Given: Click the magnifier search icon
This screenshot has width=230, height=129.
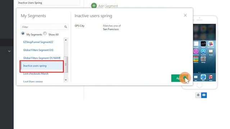Looking at the screenshot, I should (x=65, y=27).
